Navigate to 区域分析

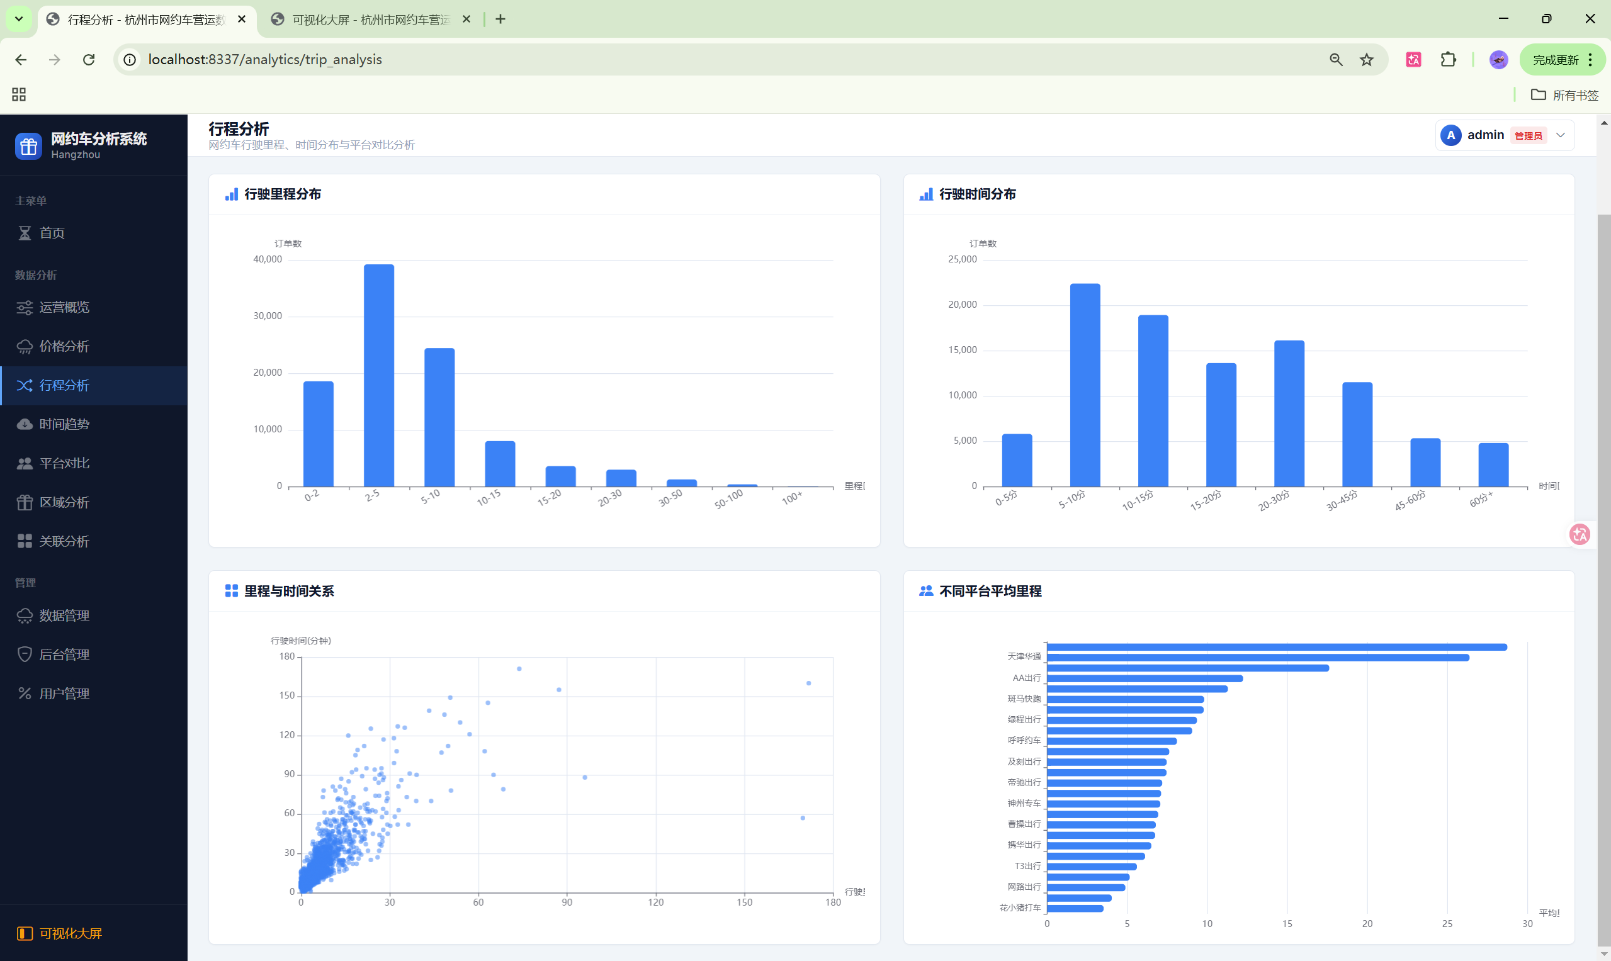(x=64, y=502)
